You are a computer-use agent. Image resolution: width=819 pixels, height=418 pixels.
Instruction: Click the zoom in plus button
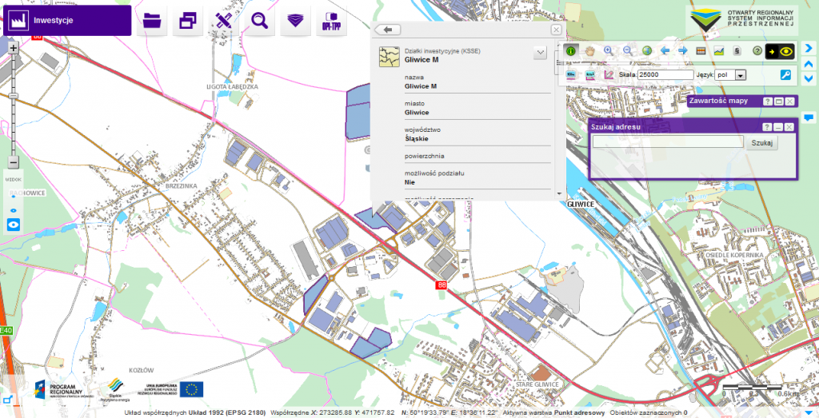click(x=14, y=48)
